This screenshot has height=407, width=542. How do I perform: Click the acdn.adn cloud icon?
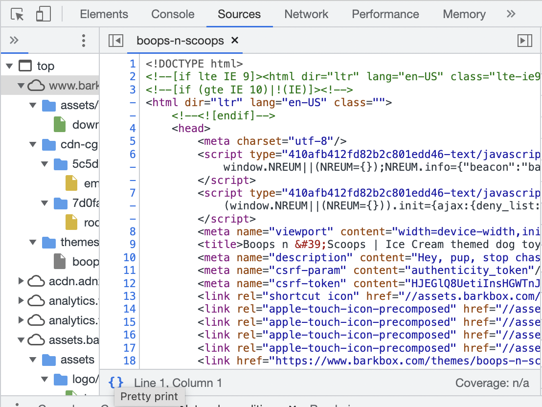tap(36, 281)
